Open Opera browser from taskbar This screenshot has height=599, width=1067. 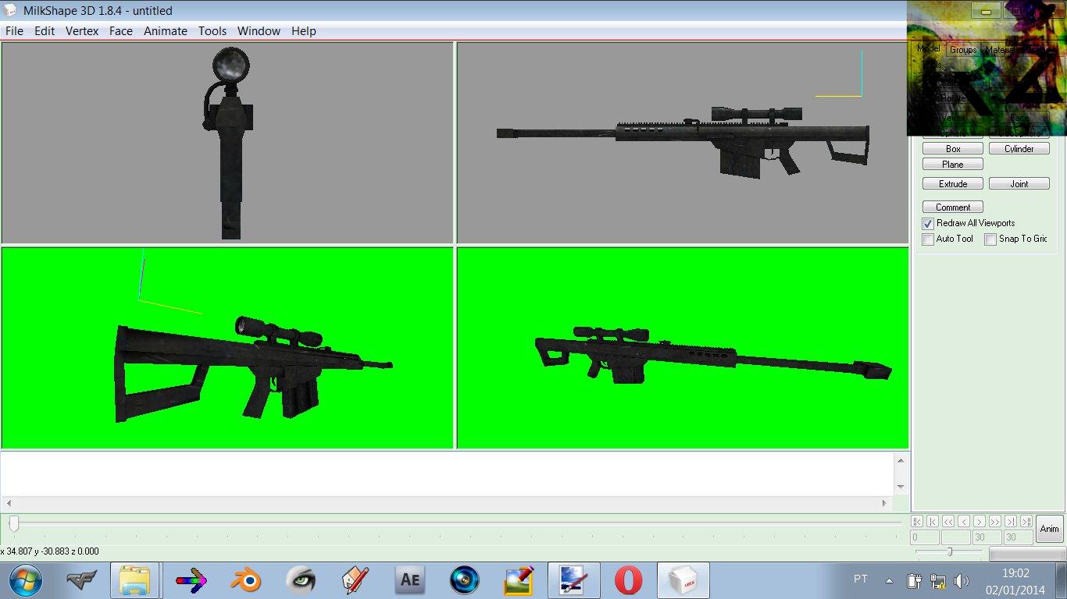629,580
